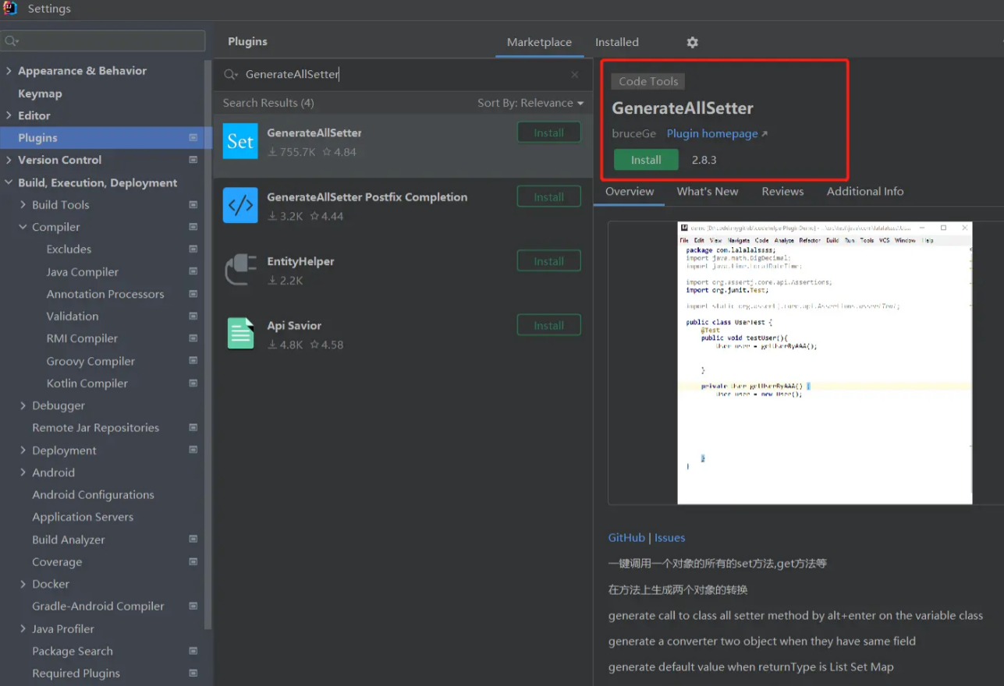Click the project-level icon beside Deployment
1004x686 pixels.
[x=193, y=451]
